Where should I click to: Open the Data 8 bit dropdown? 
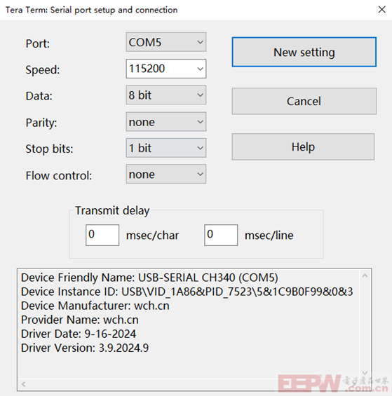pyautogui.click(x=166, y=95)
